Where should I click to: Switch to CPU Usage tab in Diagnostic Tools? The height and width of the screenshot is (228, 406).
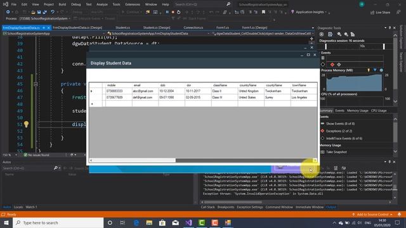pos(379,111)
